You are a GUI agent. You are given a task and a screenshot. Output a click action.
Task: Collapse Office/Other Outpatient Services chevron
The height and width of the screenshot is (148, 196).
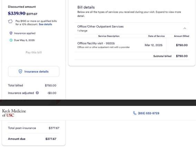pos(185,28)
